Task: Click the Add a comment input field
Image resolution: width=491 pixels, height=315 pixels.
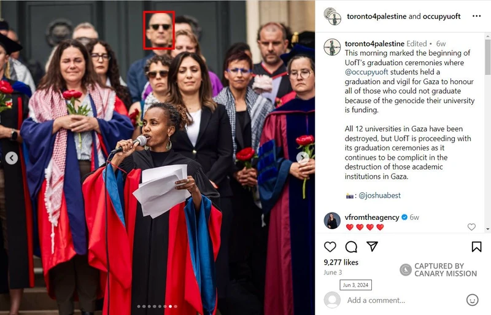Action: pos(376,300)
